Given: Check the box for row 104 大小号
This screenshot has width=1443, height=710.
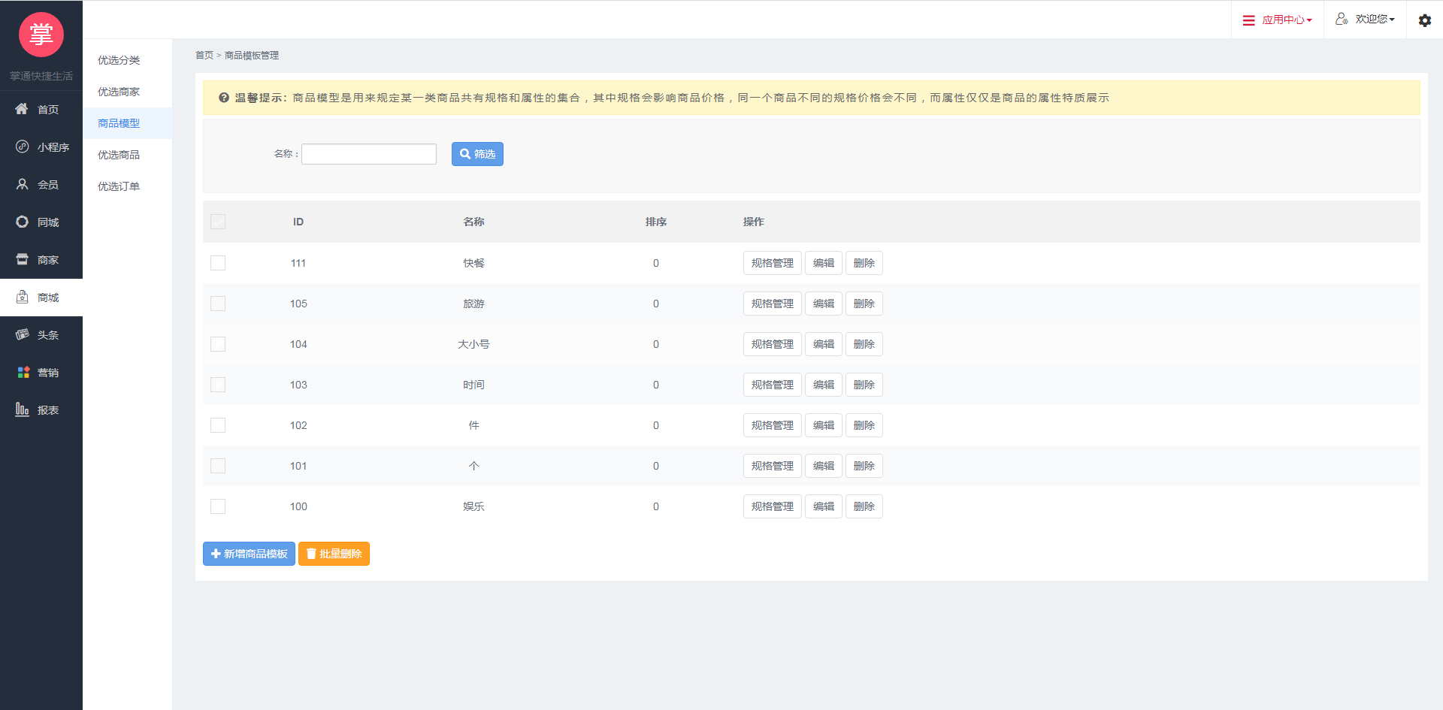Looking at the screenshot, I should tap(218, 344).
